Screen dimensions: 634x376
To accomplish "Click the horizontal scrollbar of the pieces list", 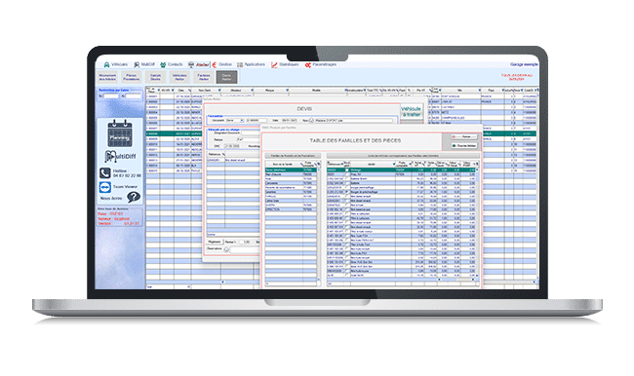I will pyautogui.click(x=456, y=279).
